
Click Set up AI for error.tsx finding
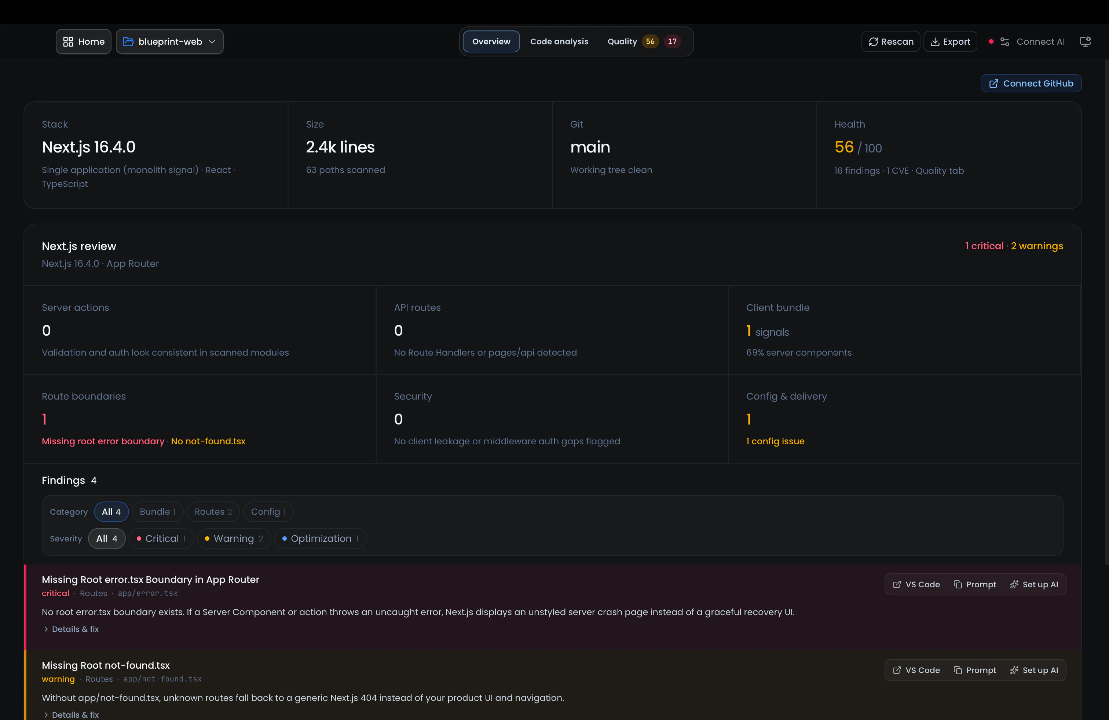point(1034,584)
